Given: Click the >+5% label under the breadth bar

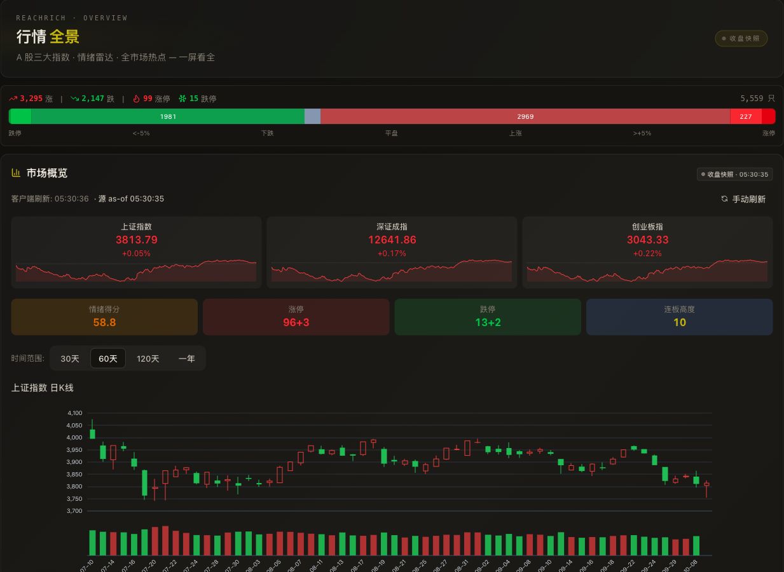Looking at the screenshot, I should [x=642, y=133].
